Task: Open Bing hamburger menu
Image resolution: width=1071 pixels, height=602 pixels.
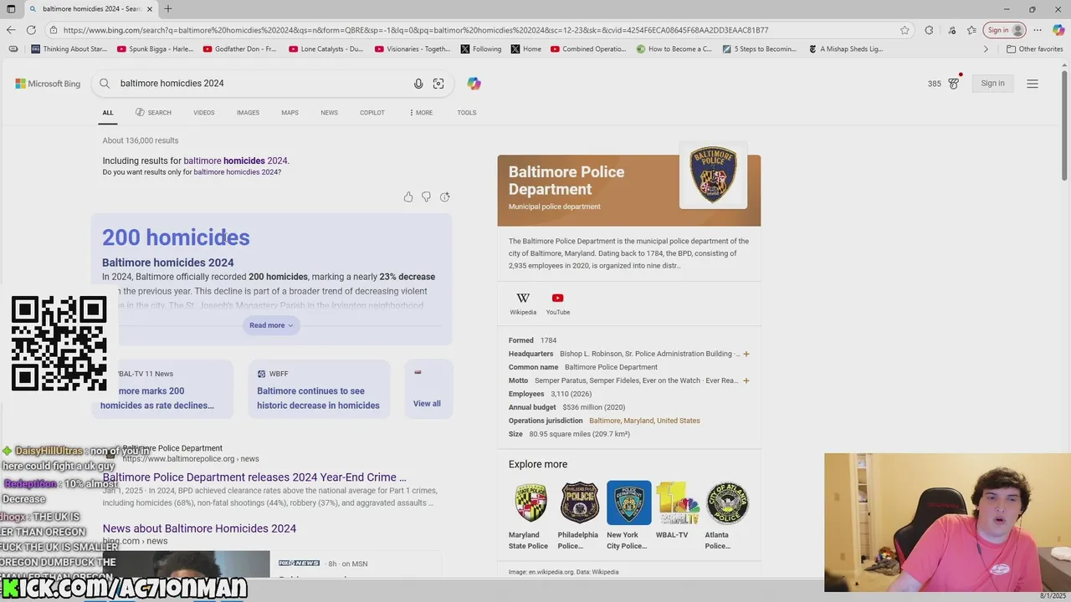Action: [x=1033, y=84]
